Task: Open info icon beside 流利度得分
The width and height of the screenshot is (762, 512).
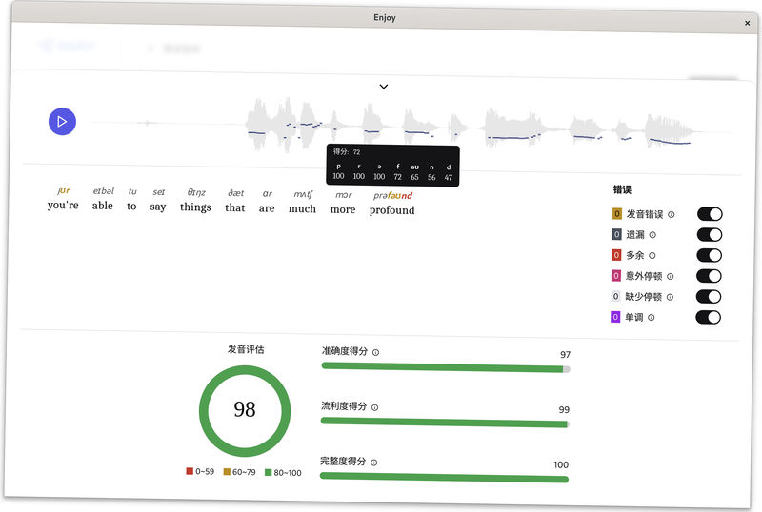Action: click(374, 407)
